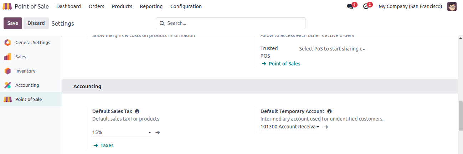Click the Save button
The width and height of the screenshot is (463, 154).
tap(13, 23)
